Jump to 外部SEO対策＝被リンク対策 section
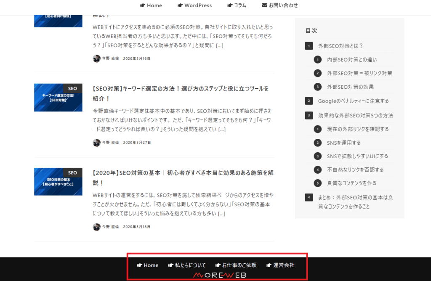The image size is (431, 281). point(359,73)
